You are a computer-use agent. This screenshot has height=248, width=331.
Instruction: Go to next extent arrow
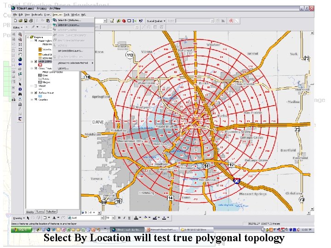point(20,69)
